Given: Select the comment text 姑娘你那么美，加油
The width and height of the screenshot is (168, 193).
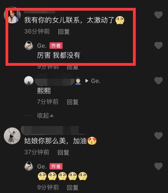Looking at the screenshot, I should click(x=55, y=141).
